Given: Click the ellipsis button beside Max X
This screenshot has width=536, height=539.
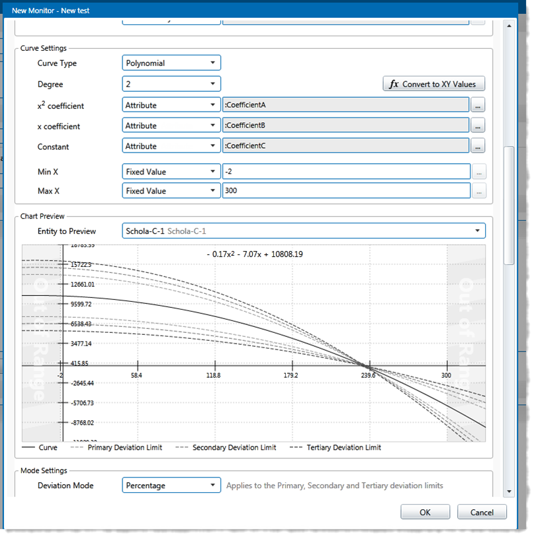Looking at the screenshot, I should click(x=478, y=191).
